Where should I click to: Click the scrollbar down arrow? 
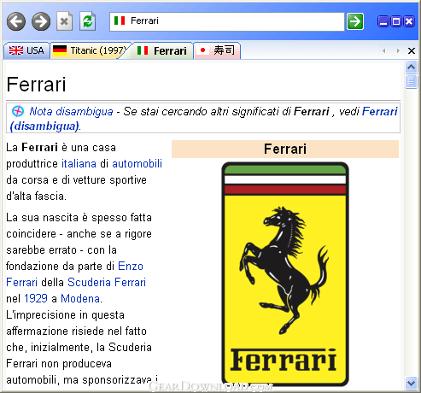(411, 384)
